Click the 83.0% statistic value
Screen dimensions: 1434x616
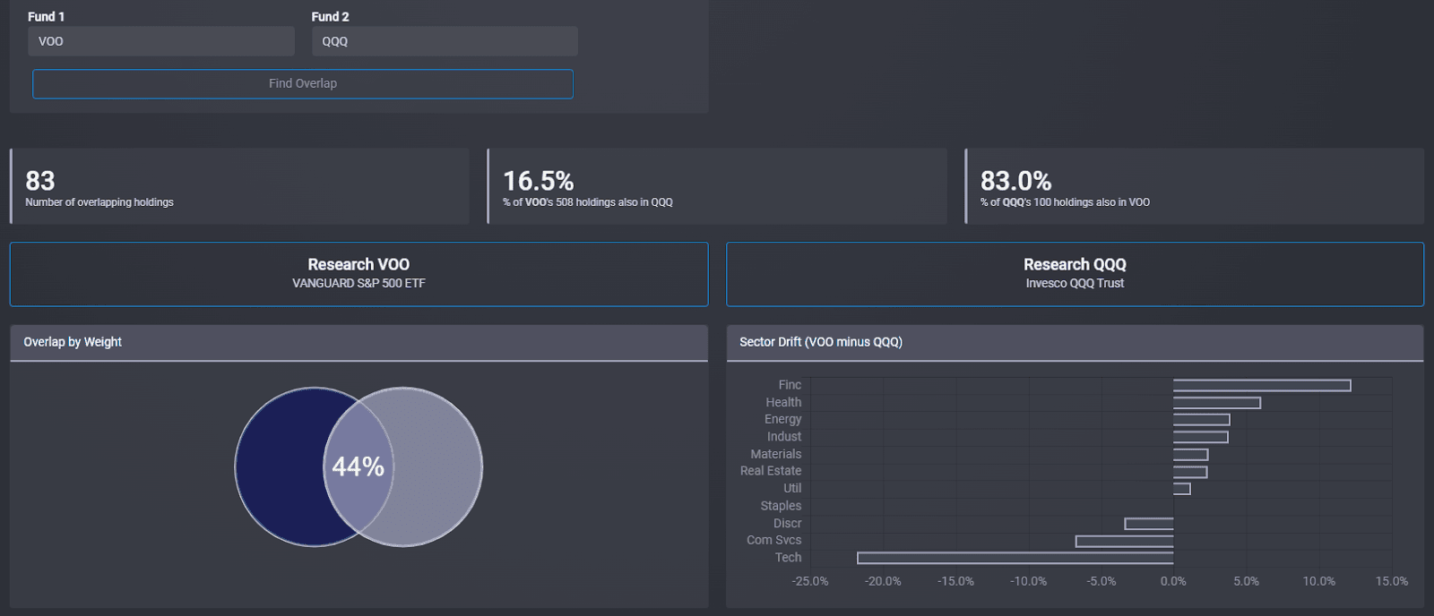pyautogui.click(x=1015, y=181)
